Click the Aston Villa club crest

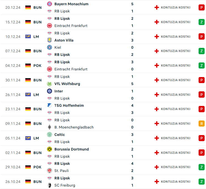pyautogui.click(x=50, y=40)
